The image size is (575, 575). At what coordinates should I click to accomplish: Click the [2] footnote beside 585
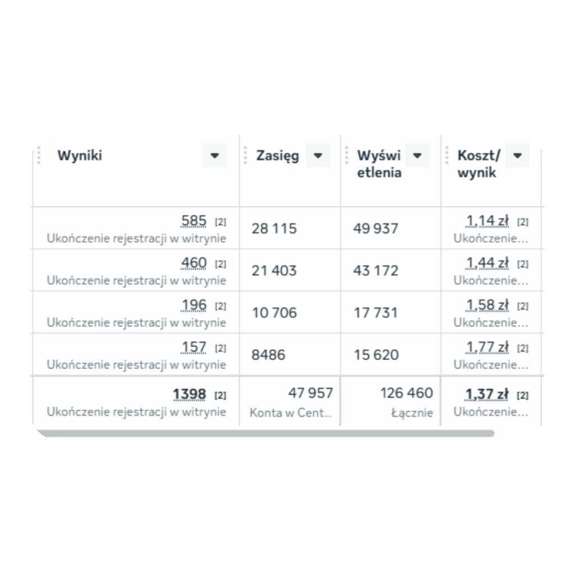(221, 222)
